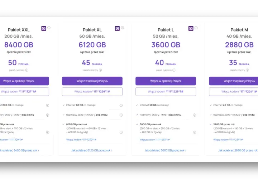
Task: Click Włącz kodem *111*1225*1# button
Action: pos(166,92)
